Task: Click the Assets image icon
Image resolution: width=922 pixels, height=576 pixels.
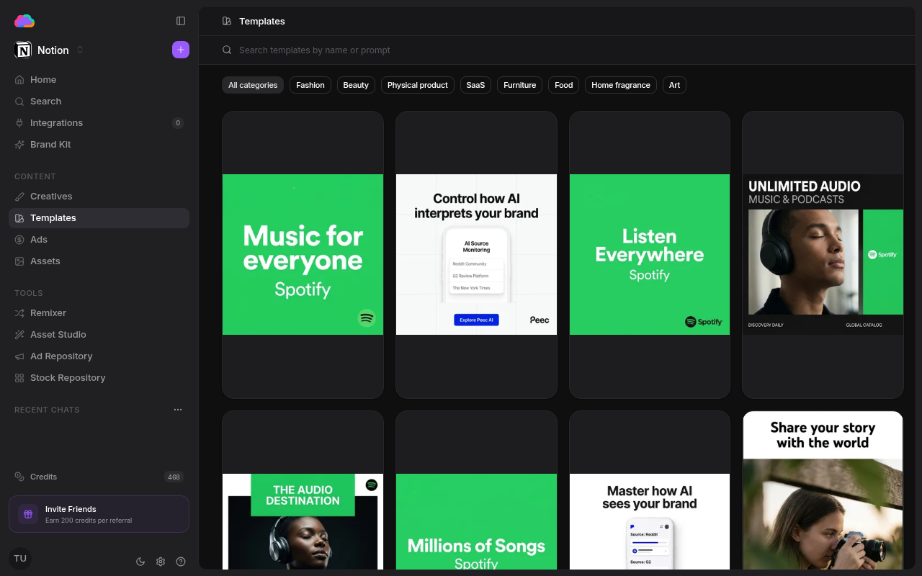Action: pyautogui.click(x=19, y=261)
